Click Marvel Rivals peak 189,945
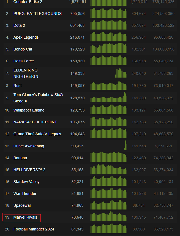 138,217
